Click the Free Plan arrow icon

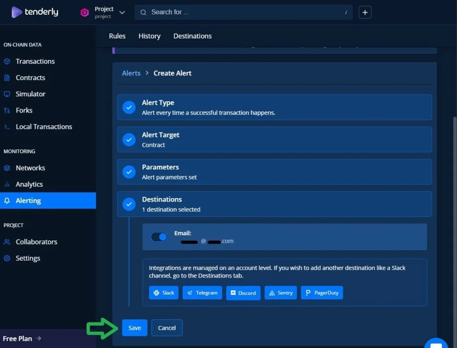coord(39,338)
